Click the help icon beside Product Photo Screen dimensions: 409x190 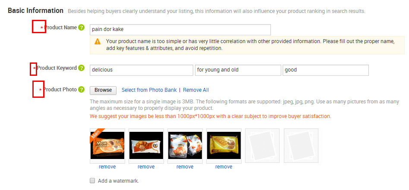click(x=82, y=89)
